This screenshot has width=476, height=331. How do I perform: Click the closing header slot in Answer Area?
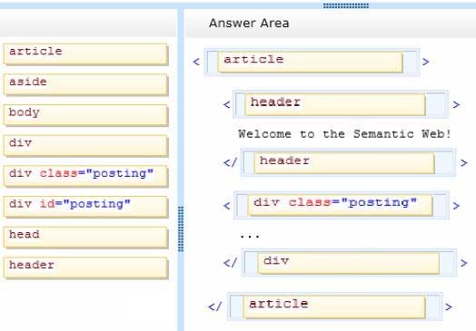click(x=344, y=163)
